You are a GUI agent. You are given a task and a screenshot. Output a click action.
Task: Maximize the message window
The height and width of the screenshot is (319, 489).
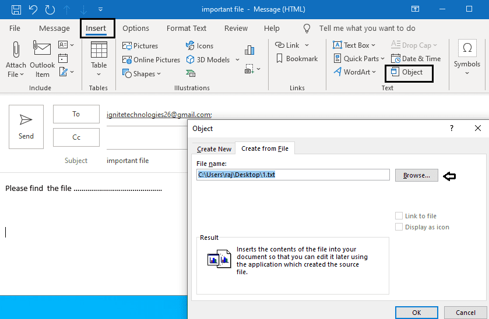469,9
